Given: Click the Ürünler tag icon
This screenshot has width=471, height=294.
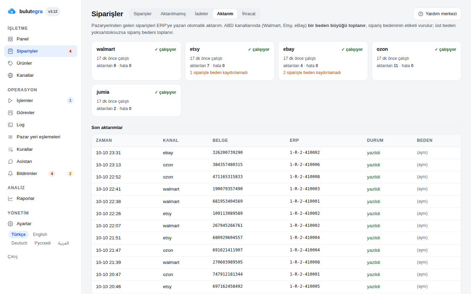Looking at the screenshot, I should [x=10, y=63].
